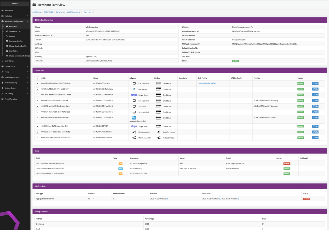Screen dimensions: 329x230
Task: Expand the ACME ARG CC Diners row
Action: [37, 83]
